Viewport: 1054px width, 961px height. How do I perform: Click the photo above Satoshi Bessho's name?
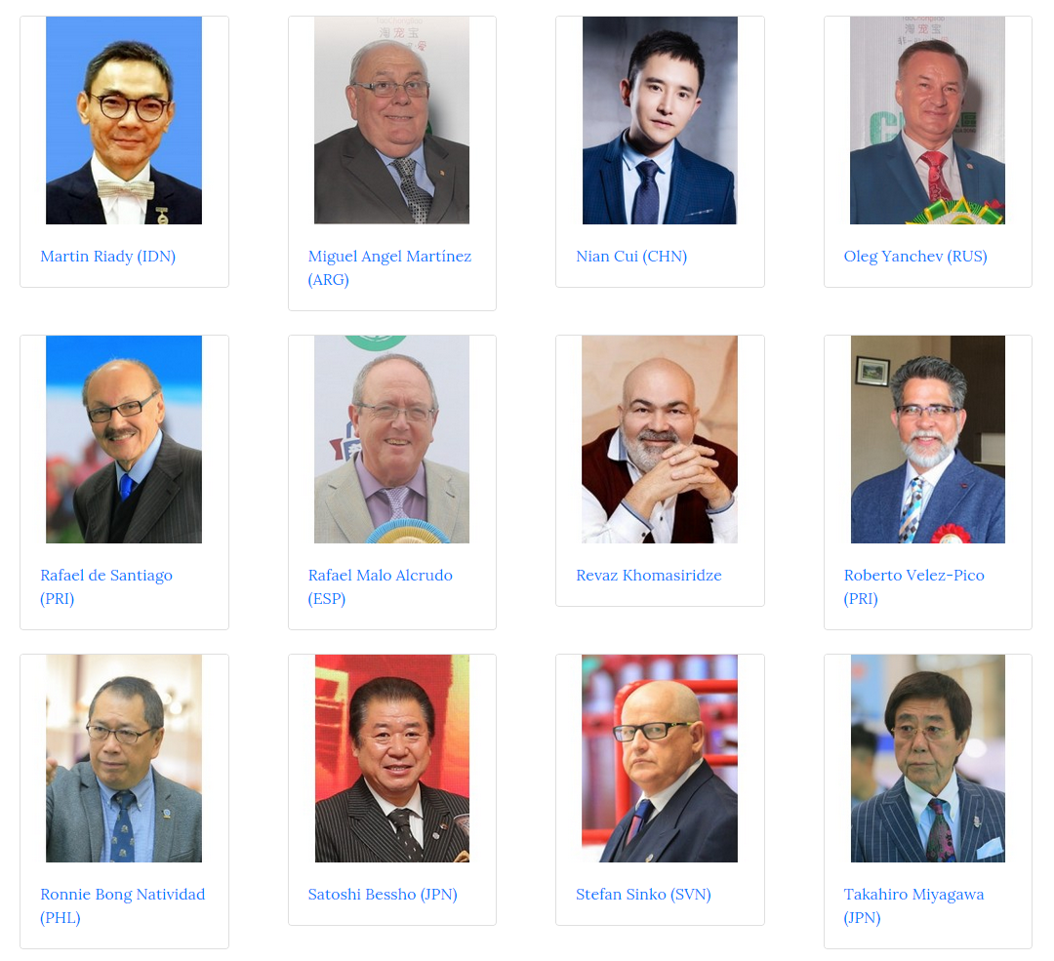(x=392, y=759)
